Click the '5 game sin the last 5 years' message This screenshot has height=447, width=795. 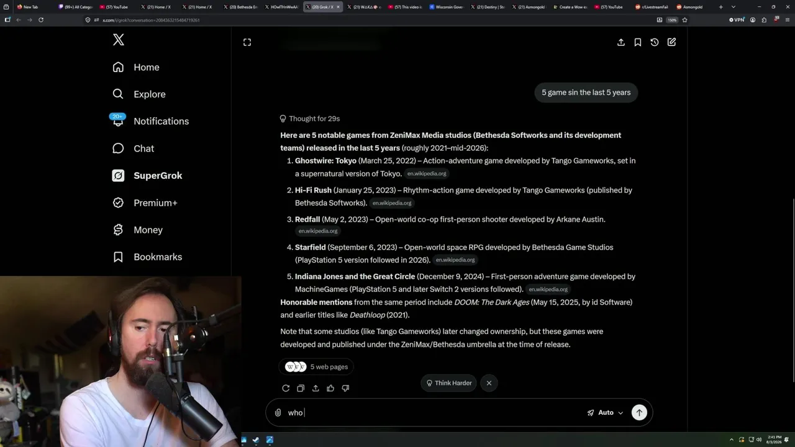pos(586,93)
